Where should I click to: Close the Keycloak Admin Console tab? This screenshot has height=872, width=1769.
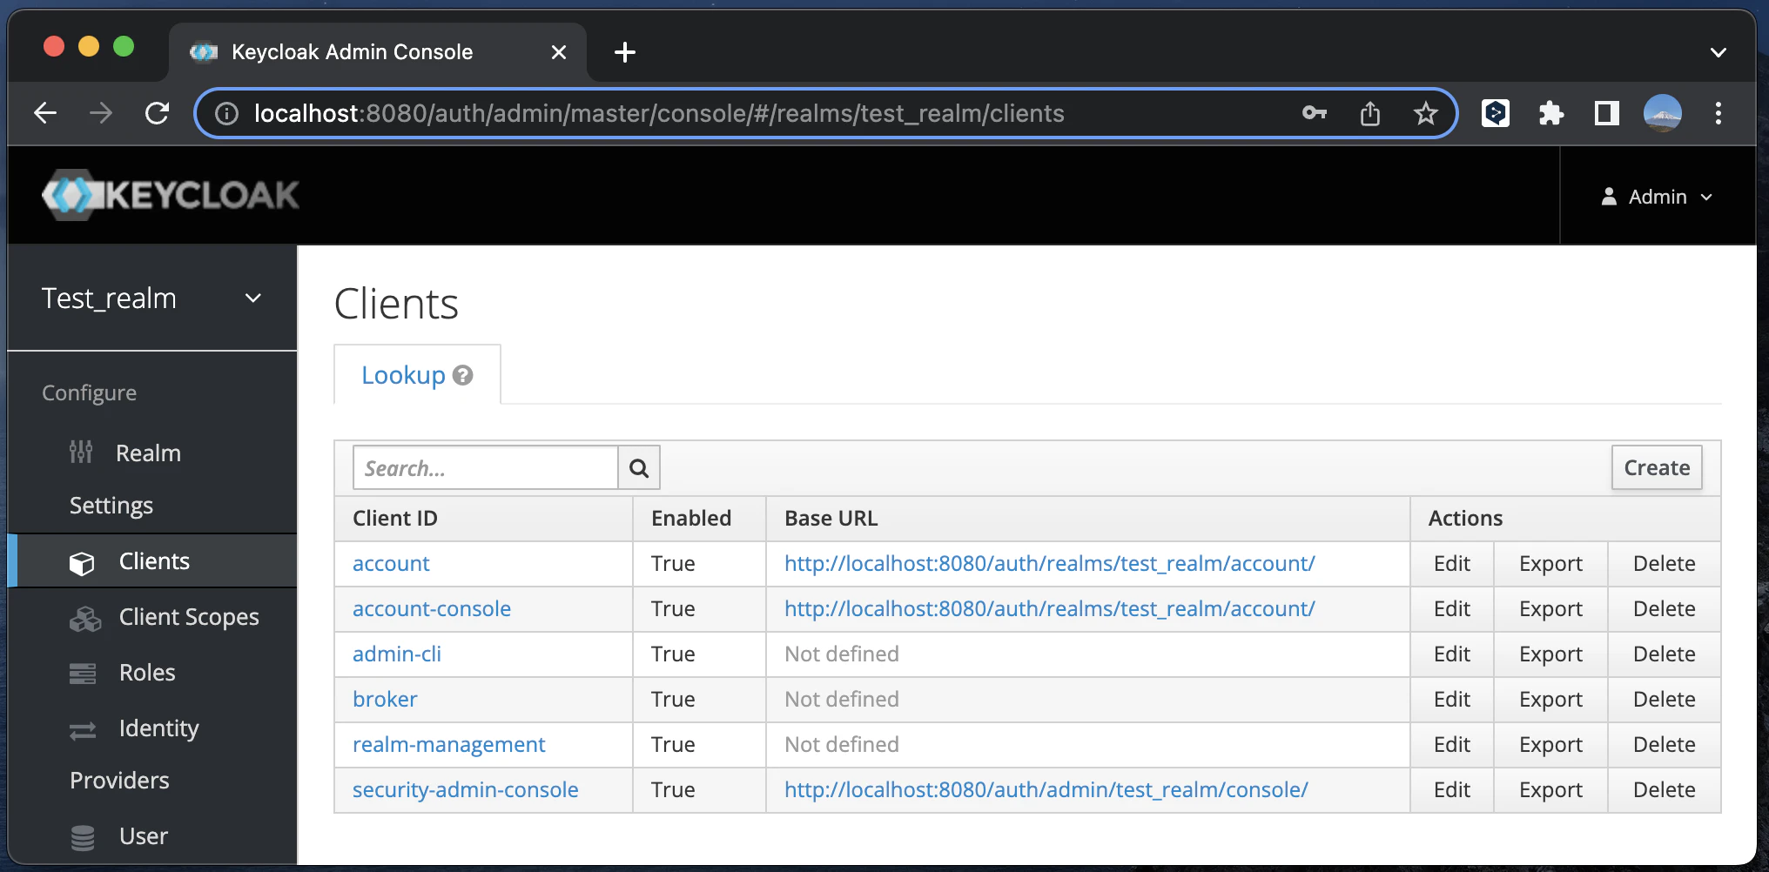click(559, 52)
